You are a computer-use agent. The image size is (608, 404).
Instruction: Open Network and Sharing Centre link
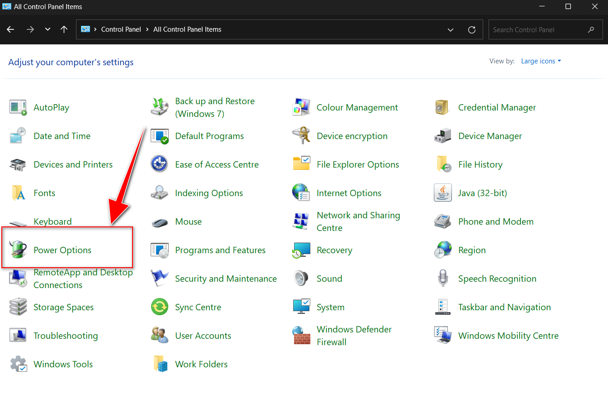(x=358, y=222)
